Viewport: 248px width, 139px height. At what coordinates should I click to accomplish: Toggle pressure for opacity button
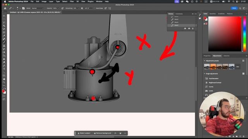pos(62,8)
